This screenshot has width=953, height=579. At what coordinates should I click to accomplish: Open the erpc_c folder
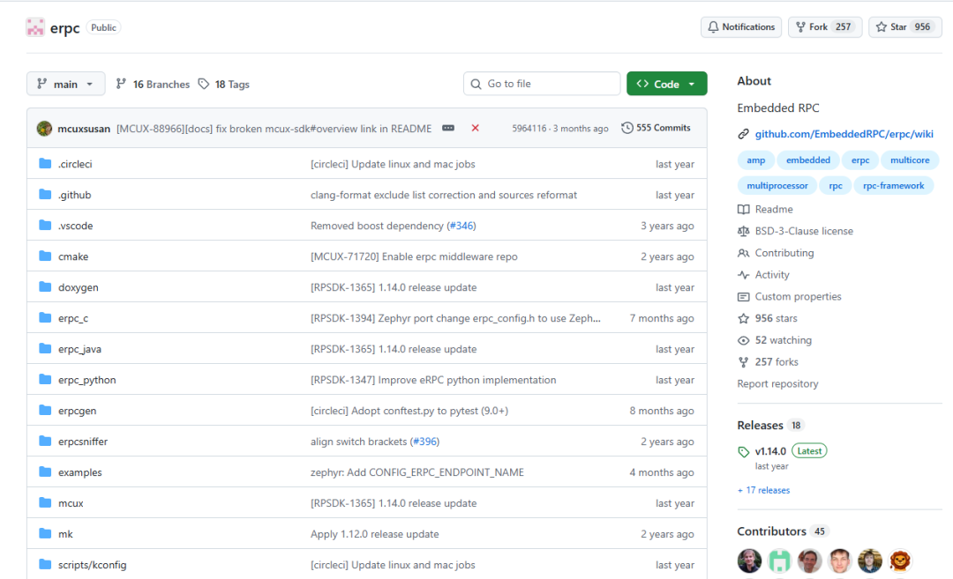[73, 319]
